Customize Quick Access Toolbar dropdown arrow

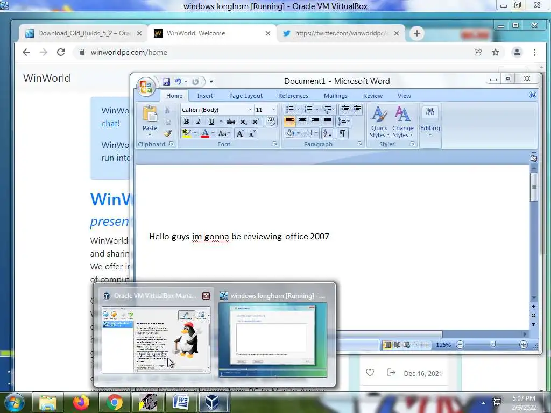coord(211,82)
